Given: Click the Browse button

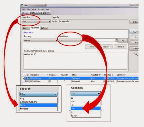Looking at the screenshot, I should [x=134, y=22].
